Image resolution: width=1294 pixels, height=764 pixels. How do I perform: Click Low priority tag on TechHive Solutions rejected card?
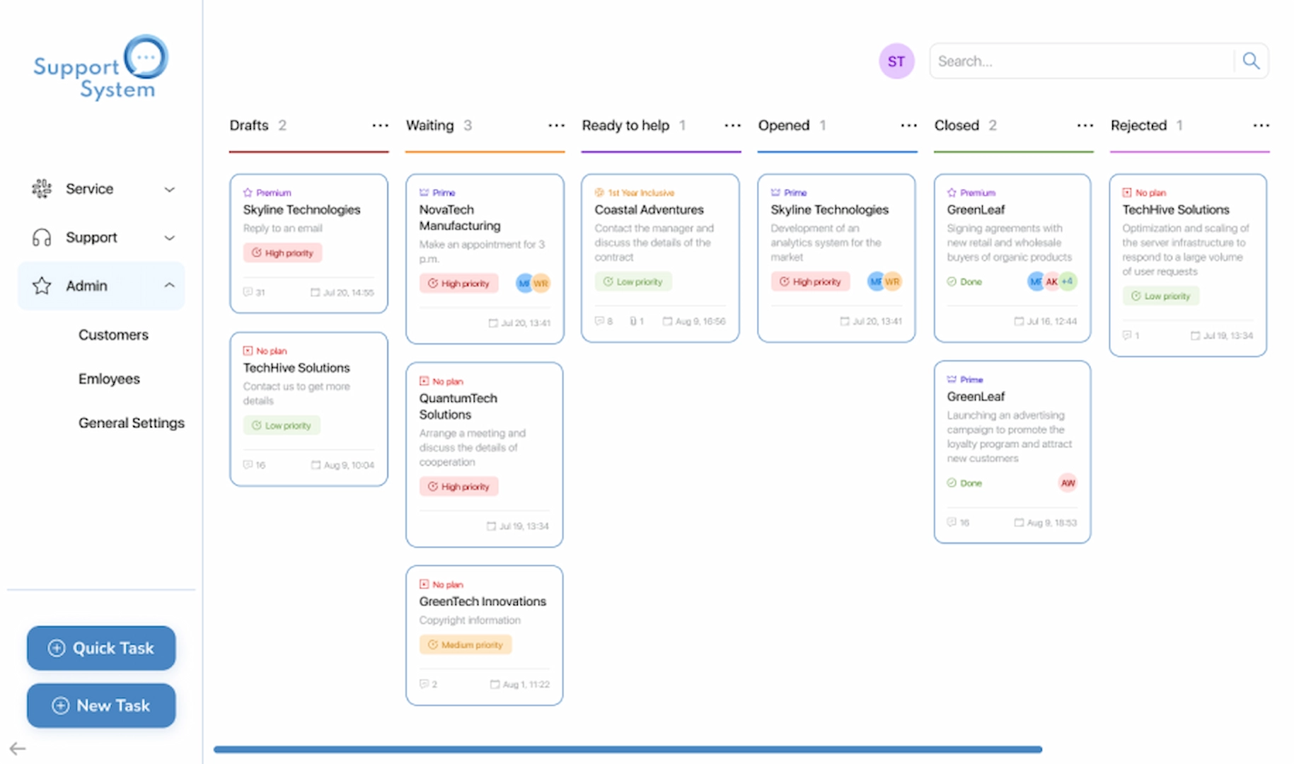[x=1161, y=296]
